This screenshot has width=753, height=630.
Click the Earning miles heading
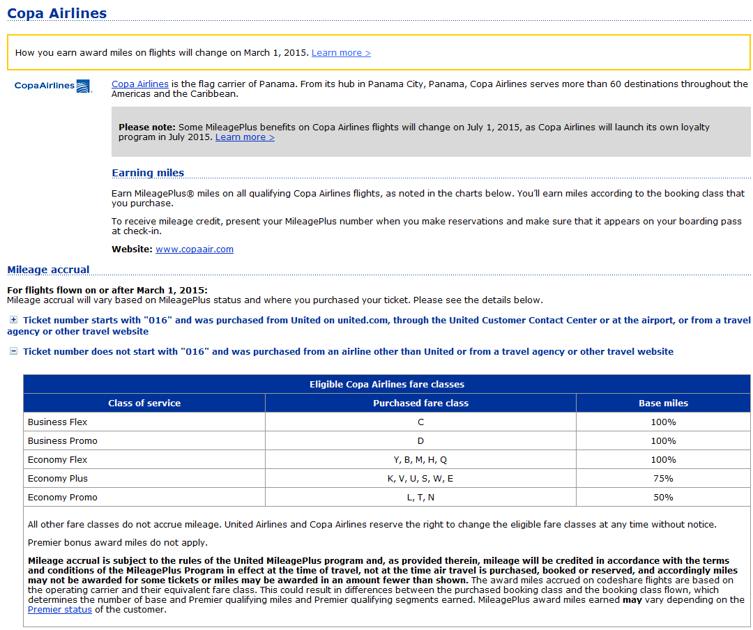click(x=148, y=173)
